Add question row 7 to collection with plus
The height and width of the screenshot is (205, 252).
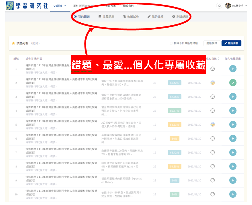coord(232,152)
